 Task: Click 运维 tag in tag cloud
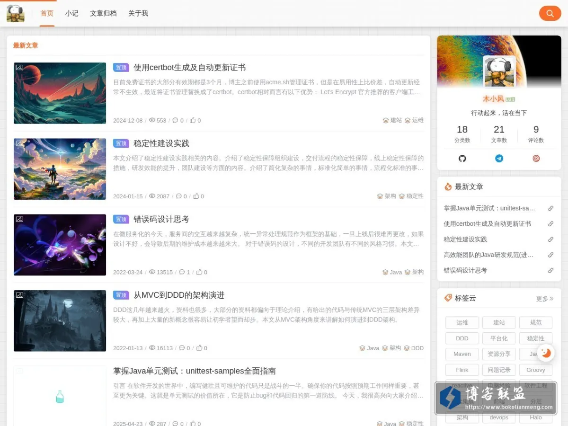click(462, 323)
